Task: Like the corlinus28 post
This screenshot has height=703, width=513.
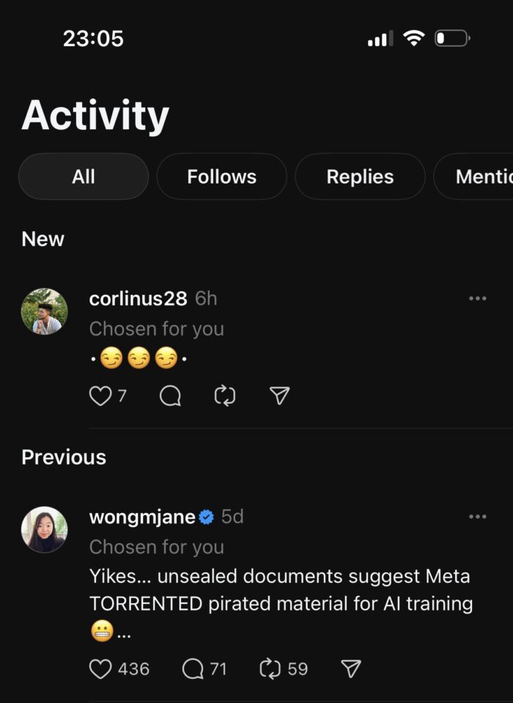Action: coord(100,396)
